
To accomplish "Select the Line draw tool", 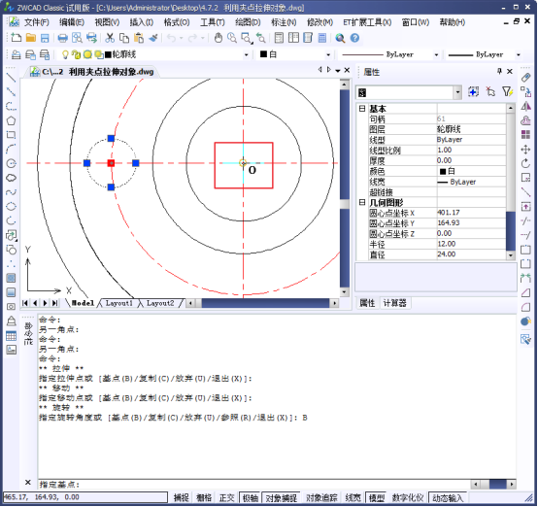I will pos(11,78).
